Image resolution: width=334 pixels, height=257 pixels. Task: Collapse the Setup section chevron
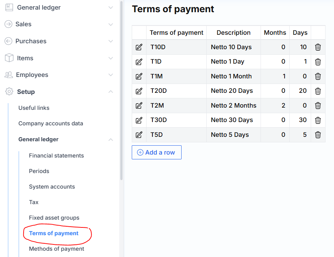[x=110, y=92]
